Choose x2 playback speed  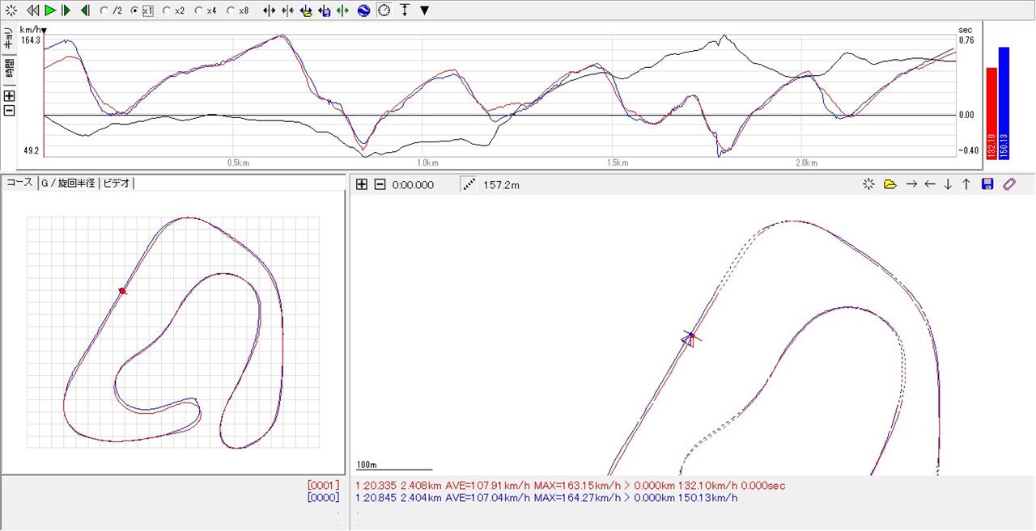[174, 11]
